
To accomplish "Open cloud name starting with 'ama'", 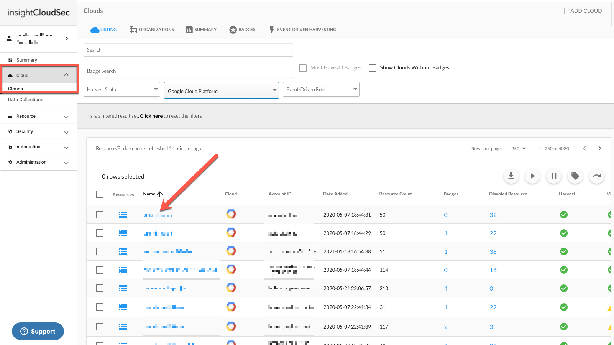I will click(158, 215).
